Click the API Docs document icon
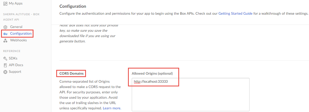The width and height of the screenshot is (309, 112). pyautogui.click(x=5, y=65)
